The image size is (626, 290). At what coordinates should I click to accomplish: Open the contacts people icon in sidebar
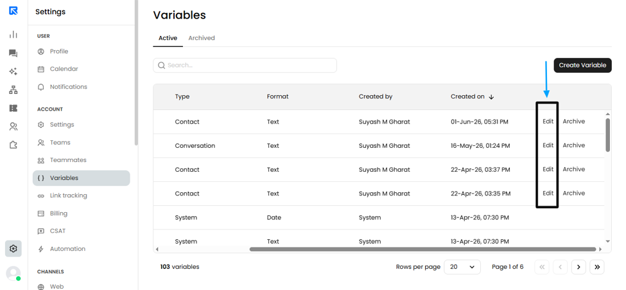click(x=13, y=127)
